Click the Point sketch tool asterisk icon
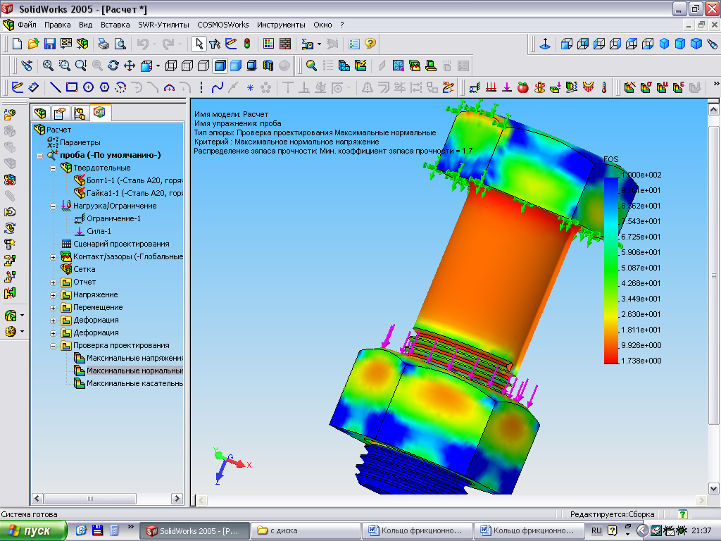The height and width of the screenshot is (541, 721). 250,87
